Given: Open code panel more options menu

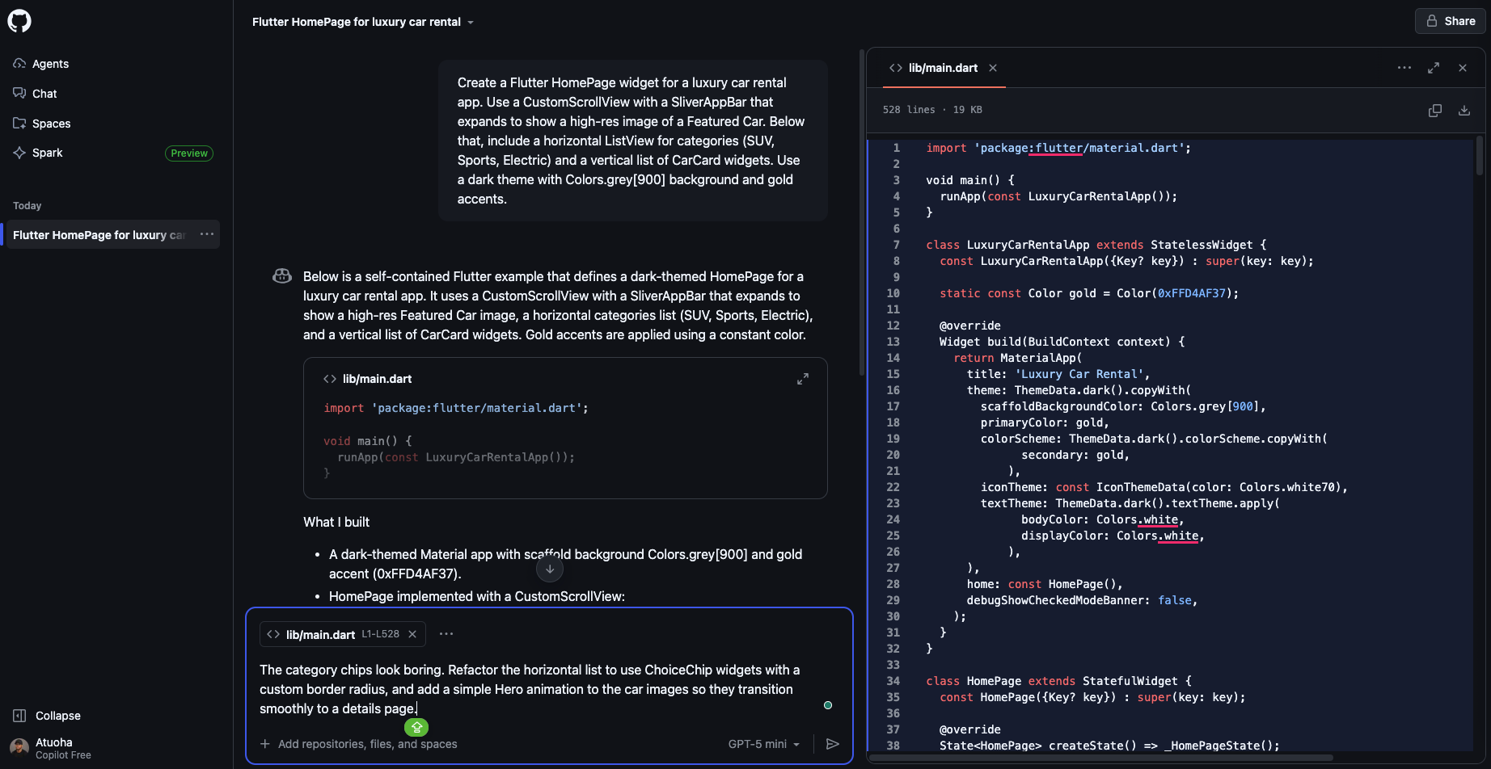Looking at the screenshot, I should click(x=1404, y=68).
